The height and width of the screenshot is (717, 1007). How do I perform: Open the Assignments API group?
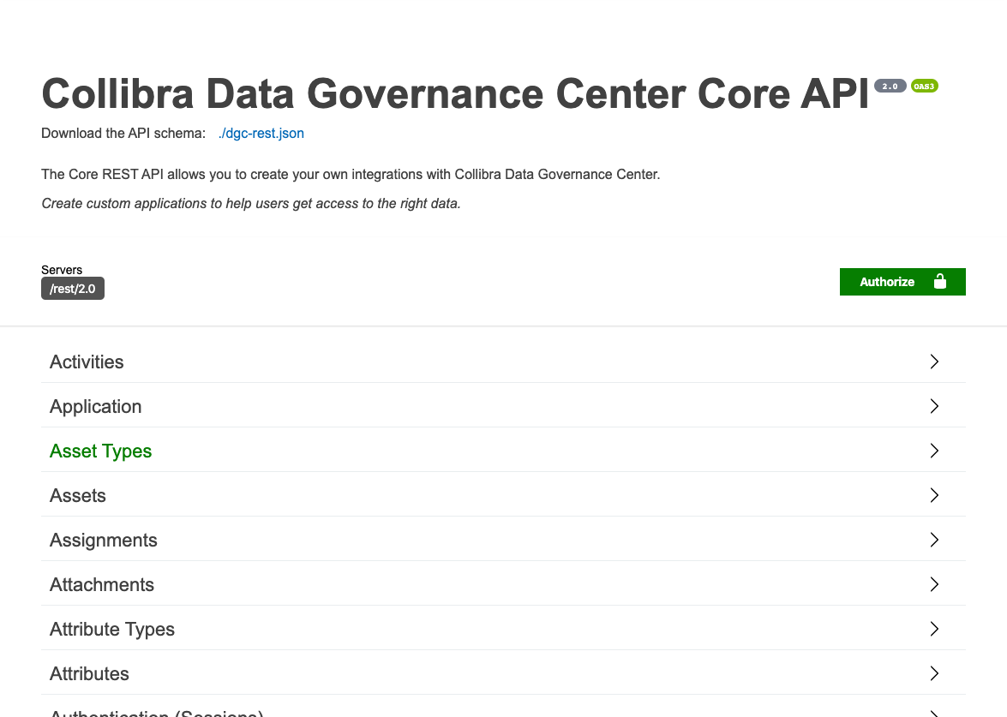pos(104,540)
